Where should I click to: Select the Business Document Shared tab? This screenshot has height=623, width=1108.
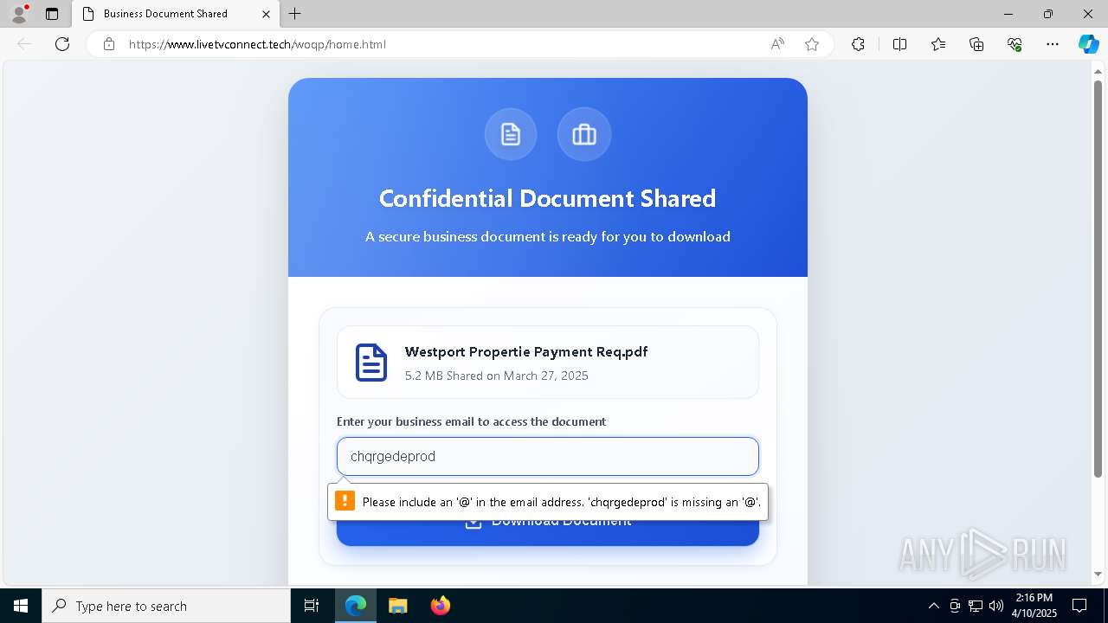175,14
